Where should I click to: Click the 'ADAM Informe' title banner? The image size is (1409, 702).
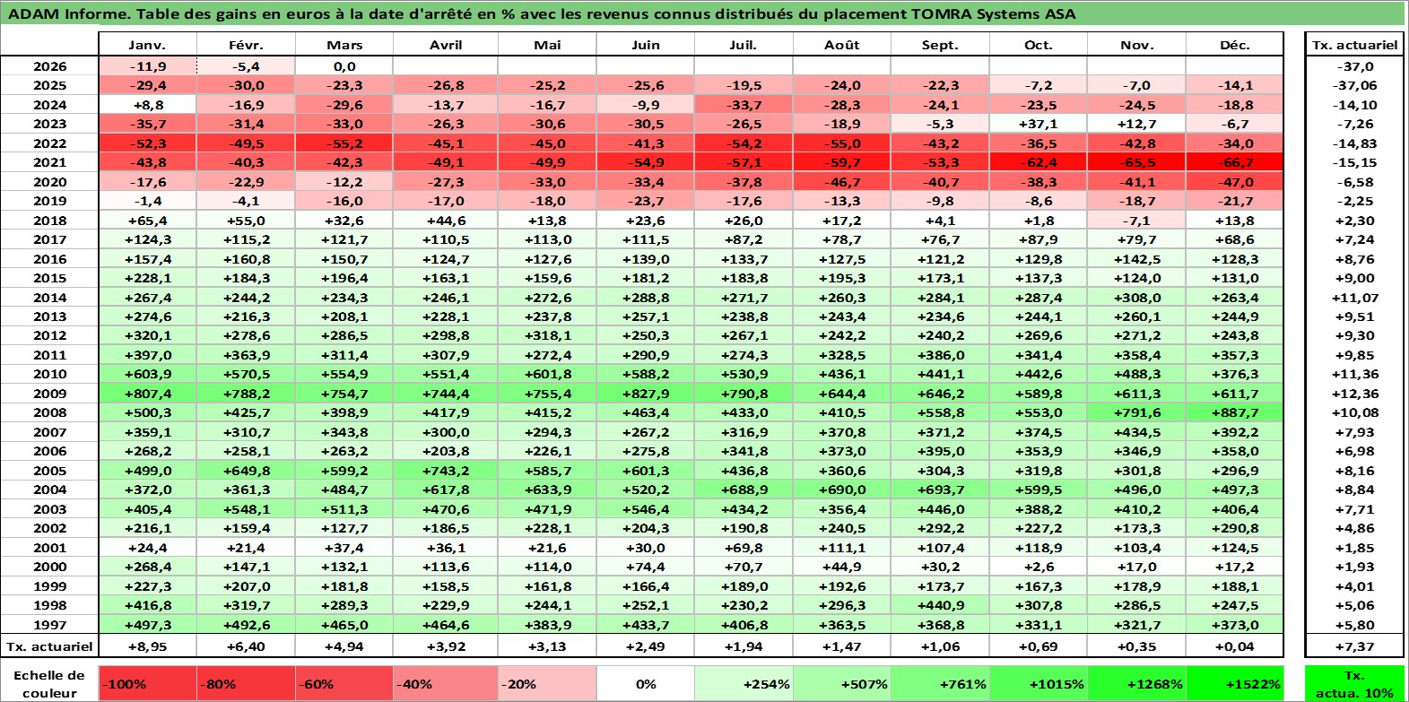click(704, 13)
